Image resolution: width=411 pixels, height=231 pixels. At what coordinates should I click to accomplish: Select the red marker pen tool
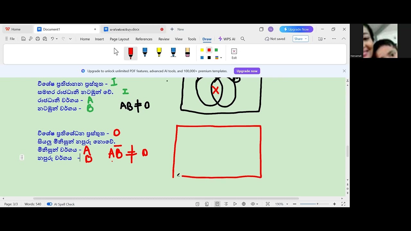coord(131,53)
